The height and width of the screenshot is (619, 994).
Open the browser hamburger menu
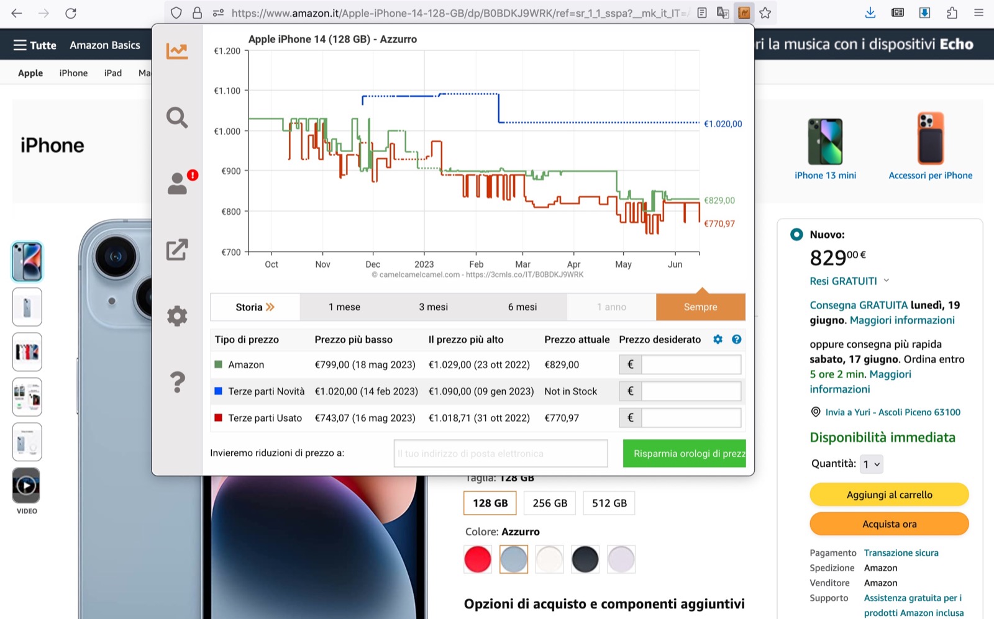(x=978, y=13)
